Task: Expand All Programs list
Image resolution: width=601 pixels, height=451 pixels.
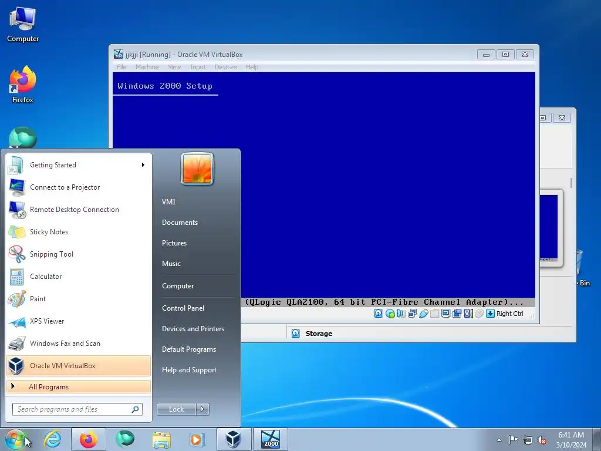Action: 79,386
